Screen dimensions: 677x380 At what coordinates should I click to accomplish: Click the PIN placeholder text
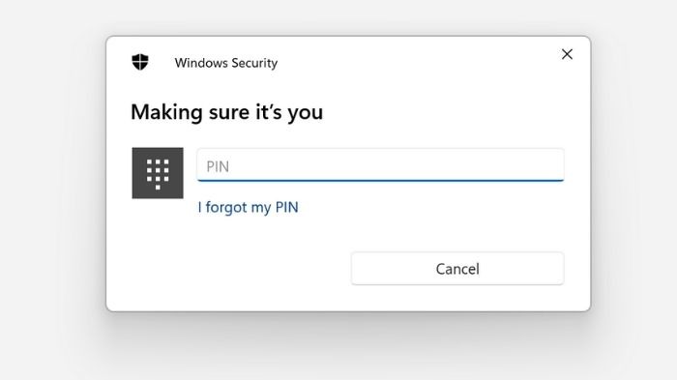(x=218, y=166)
